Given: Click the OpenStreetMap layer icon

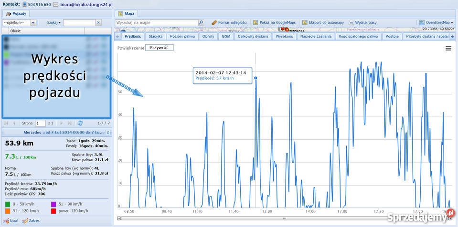Looking at the screenshot, I should [x=422, y=22].
